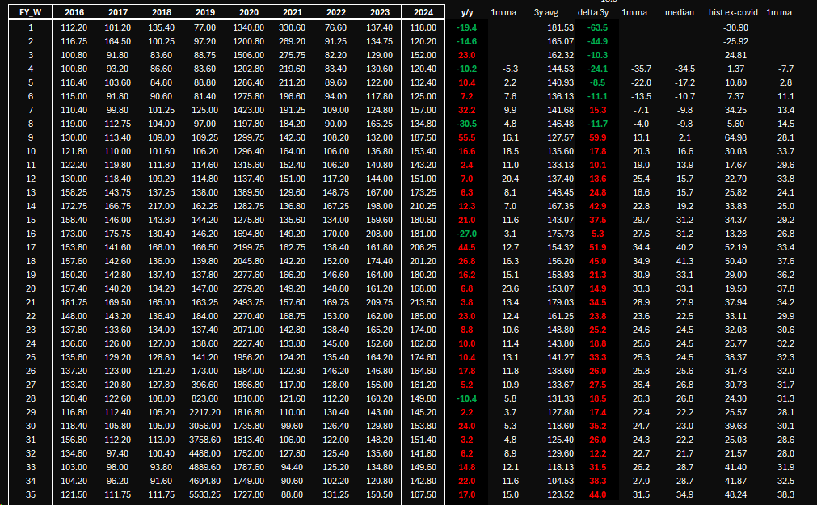The height and width of the screenshot is (505, 817).
Task: Click cell 209.75 in 2023 column
Action: (x=379, y=302)
